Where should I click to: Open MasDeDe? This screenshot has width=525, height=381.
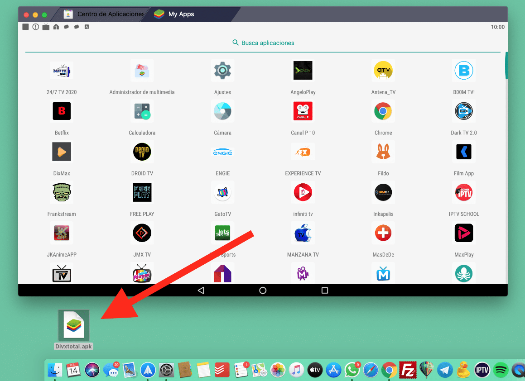tap(383, 233)
